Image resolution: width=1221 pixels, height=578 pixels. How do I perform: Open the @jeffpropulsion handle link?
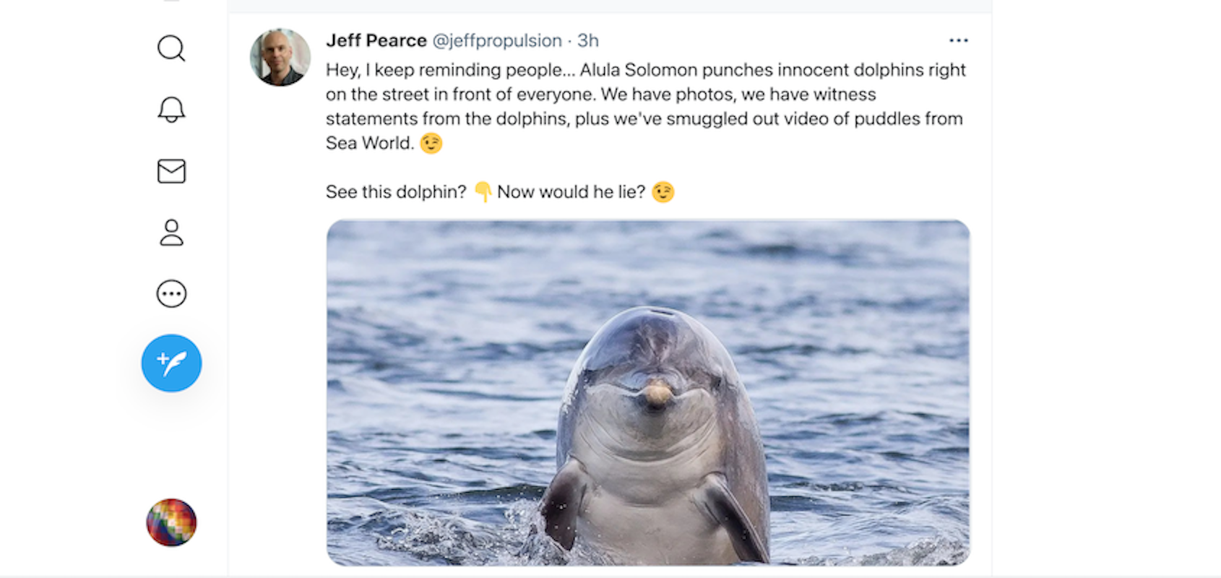click(497, 40)
